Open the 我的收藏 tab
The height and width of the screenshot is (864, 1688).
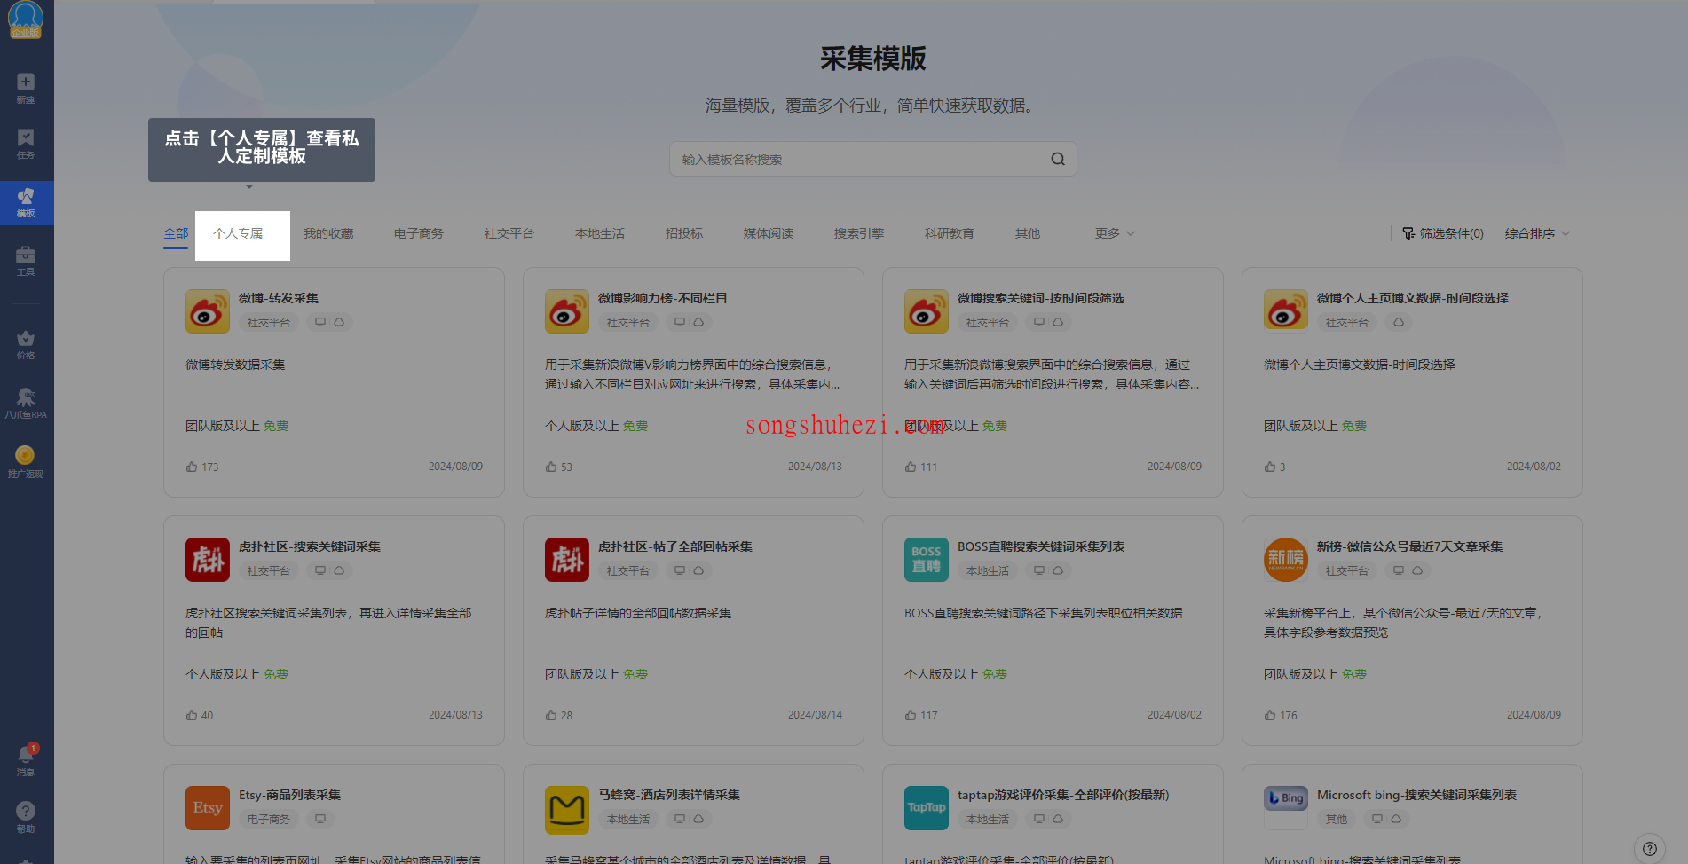[328, 233]
